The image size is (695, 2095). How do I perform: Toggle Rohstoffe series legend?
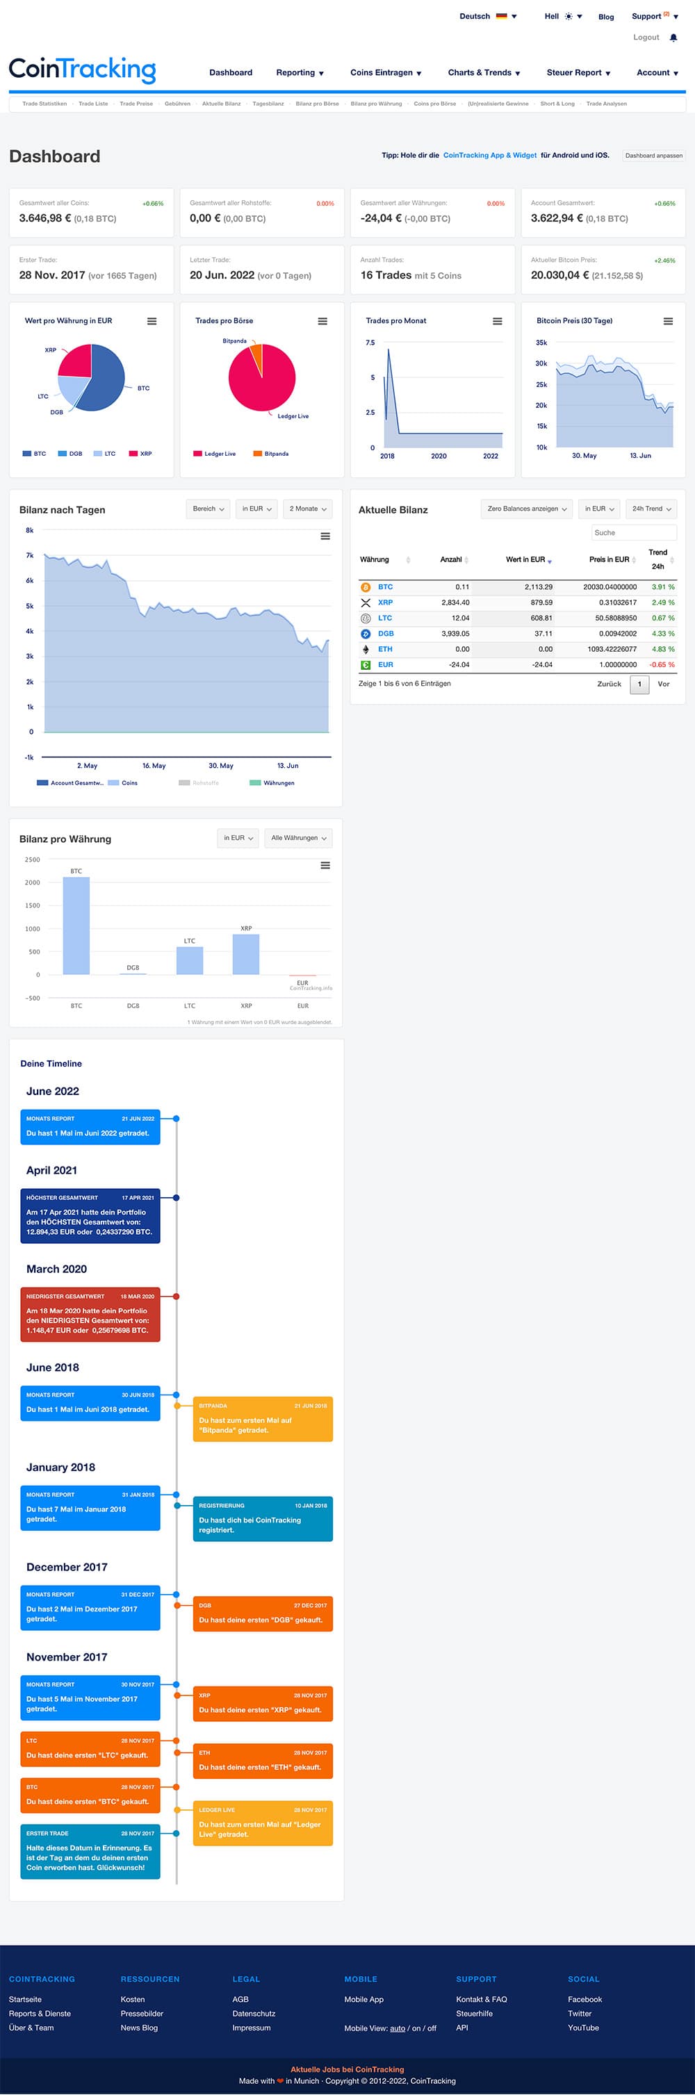[199, 783]
